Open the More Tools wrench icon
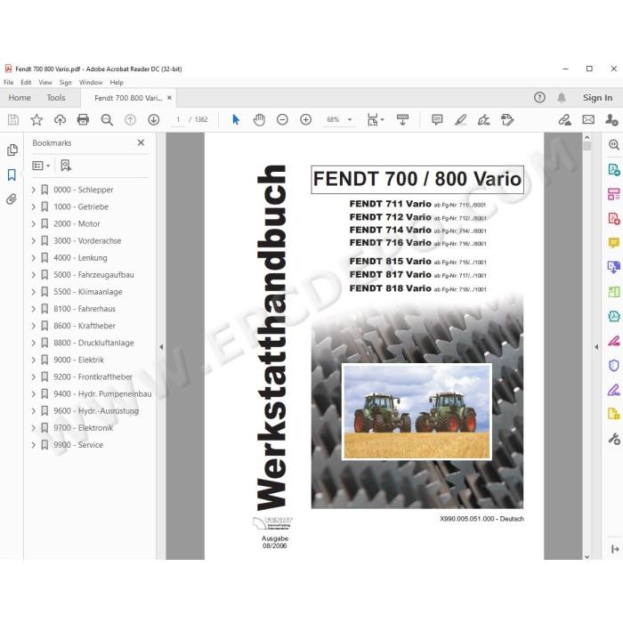 coord(614,439)
